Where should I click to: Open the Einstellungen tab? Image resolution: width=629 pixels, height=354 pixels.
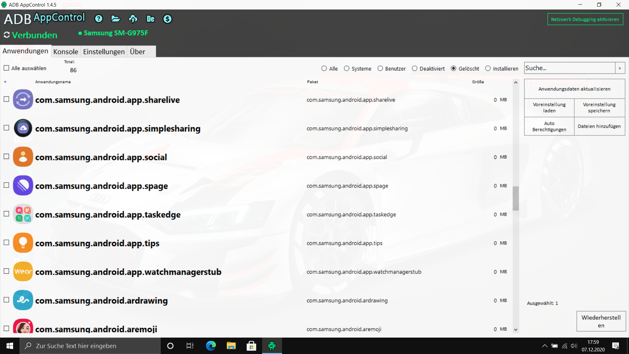pyautogui.click(x=104, y=52)
